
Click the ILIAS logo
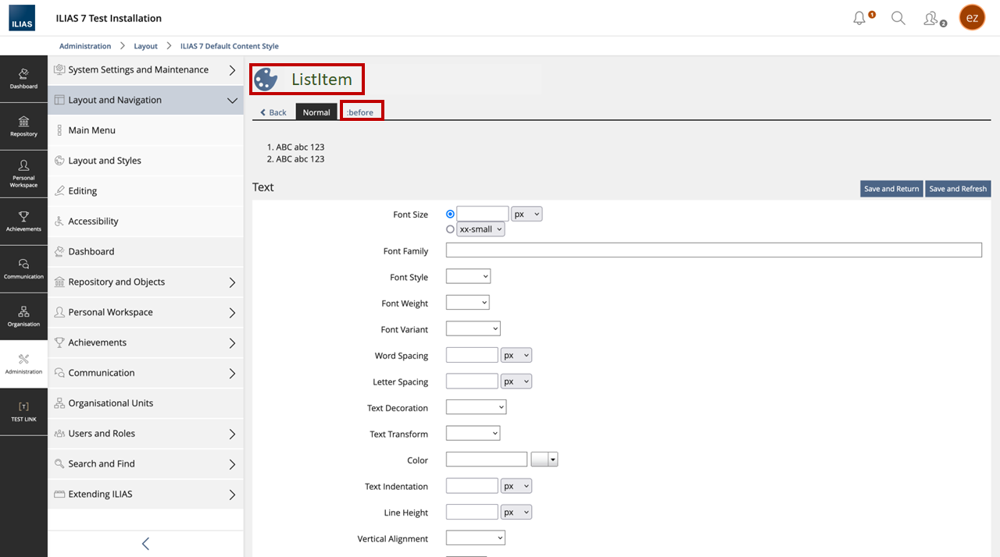pyautogui.click(x=22, y=18)
